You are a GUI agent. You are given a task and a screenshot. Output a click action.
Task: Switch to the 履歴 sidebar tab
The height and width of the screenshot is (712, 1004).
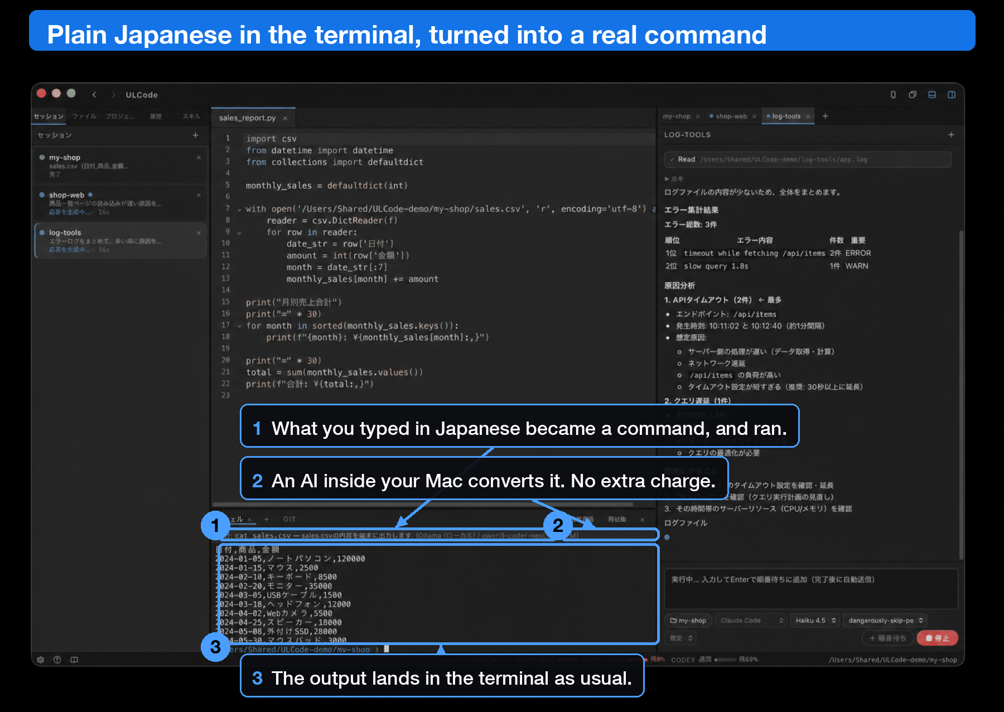[x=156, y=117]
